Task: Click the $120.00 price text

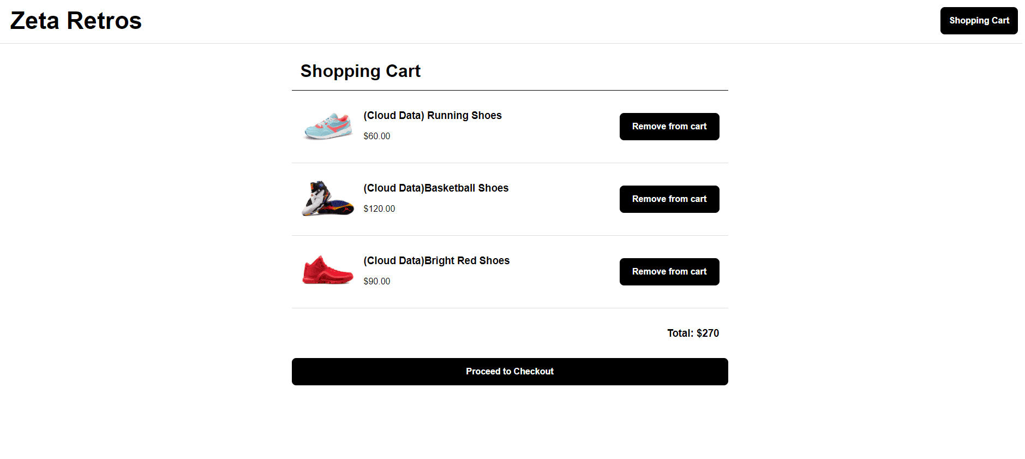Action: (x=379, y=209)
